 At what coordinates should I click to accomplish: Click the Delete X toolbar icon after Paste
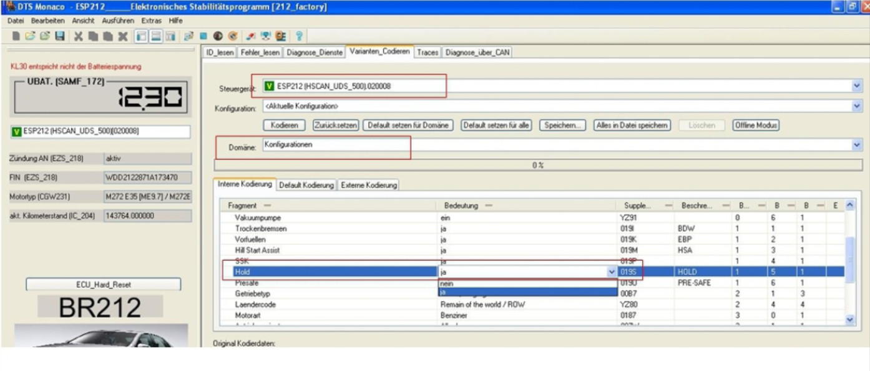(122, 36)
